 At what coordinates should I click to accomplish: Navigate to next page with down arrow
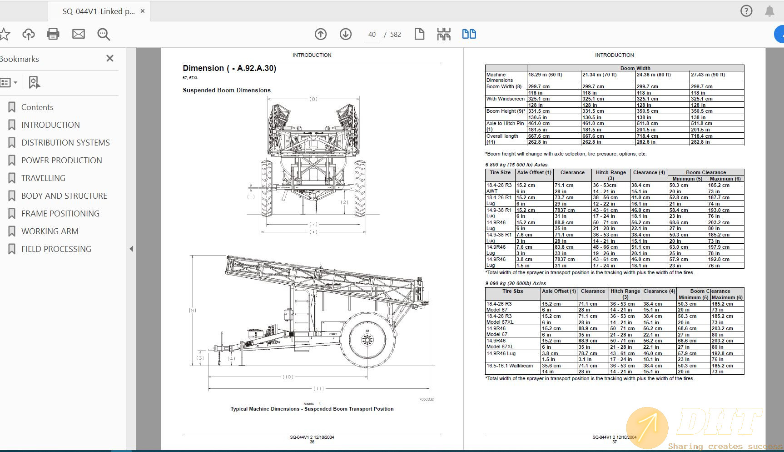pos(345,34)
